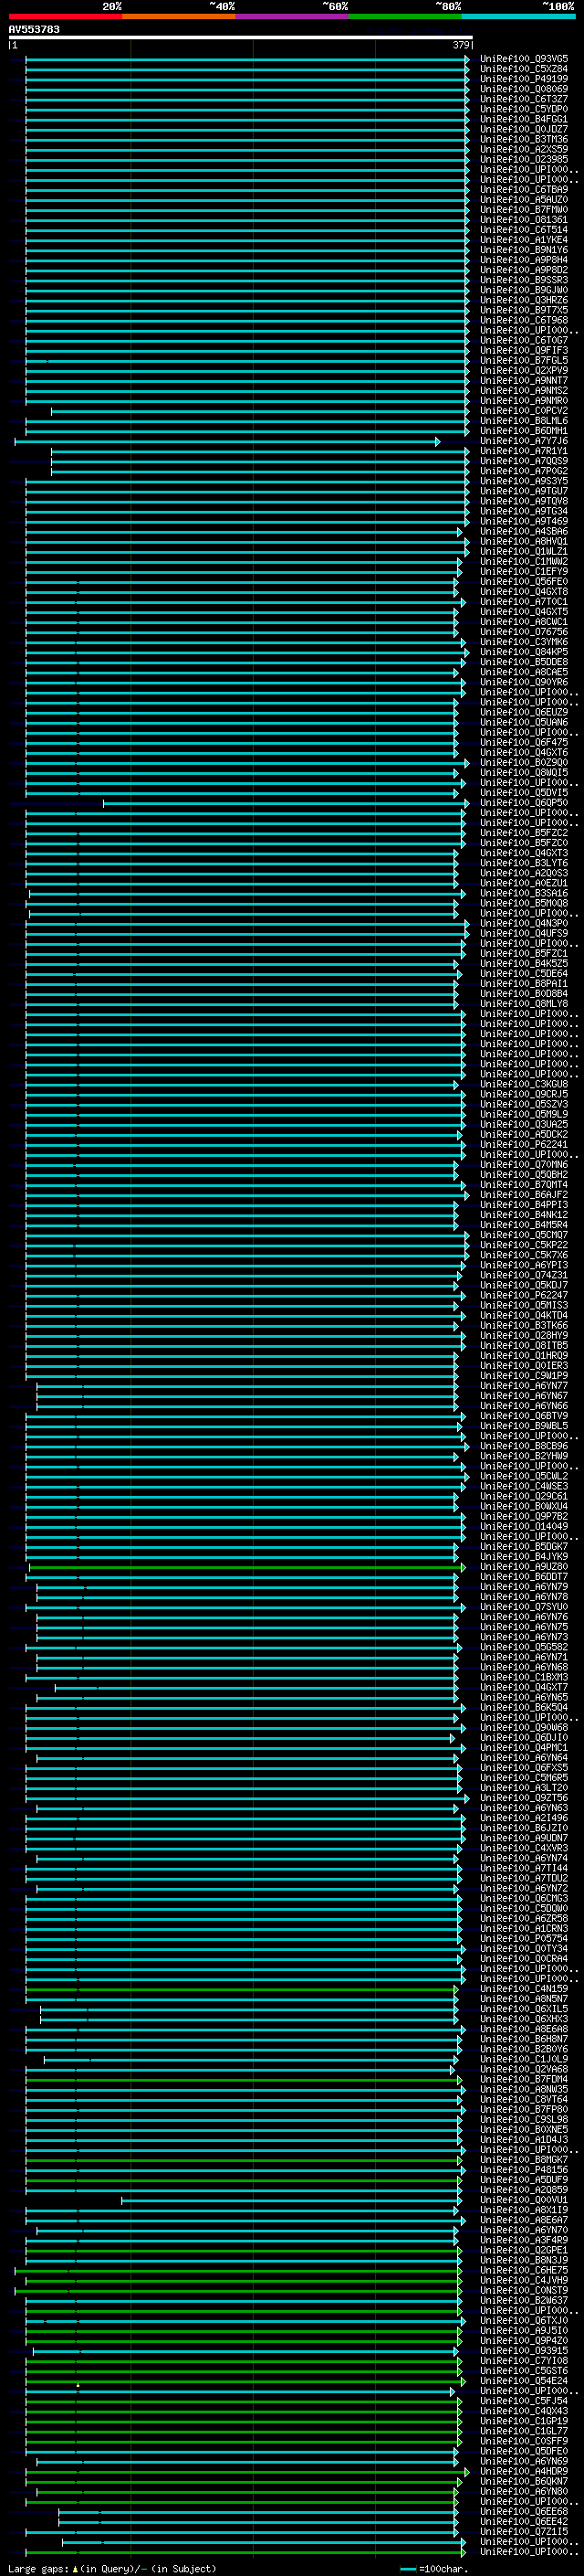Click the label UniRef100_B7QMT4
Image resolution: width=584 pixels, height=2576 pixels.
tap(524, 1185)
